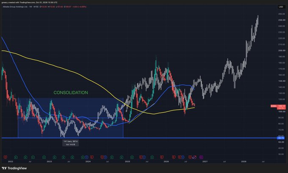
Task: Click the blue horizontal line price label 56.75
Action: (x=281, y=138)
